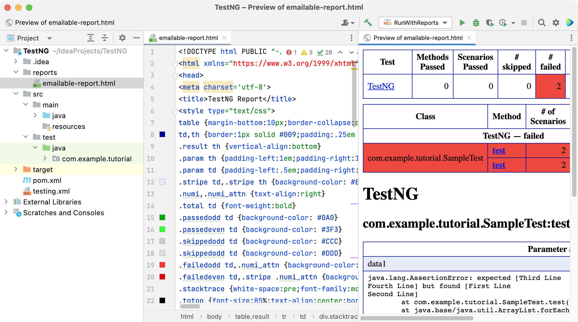Image resolution: width=578 pixels, height=322 pixels.
Task: Click the Build project hammer icon
Action: (368, 22)
